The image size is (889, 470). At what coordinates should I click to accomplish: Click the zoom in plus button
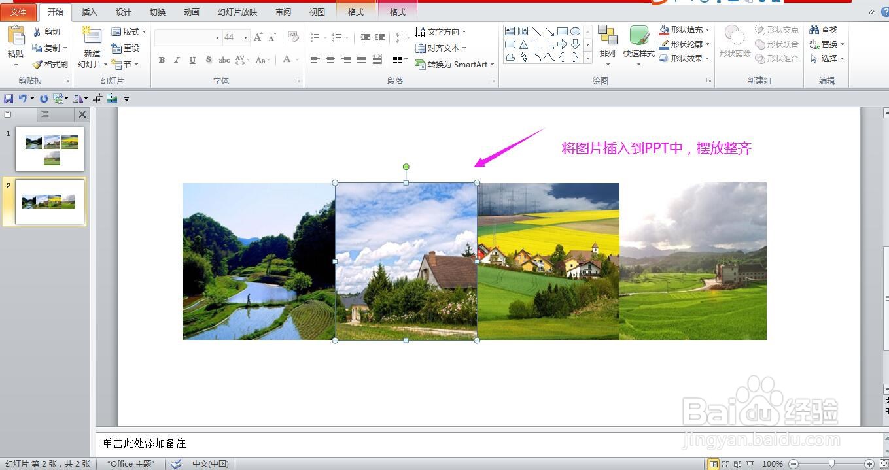point(869,464)
